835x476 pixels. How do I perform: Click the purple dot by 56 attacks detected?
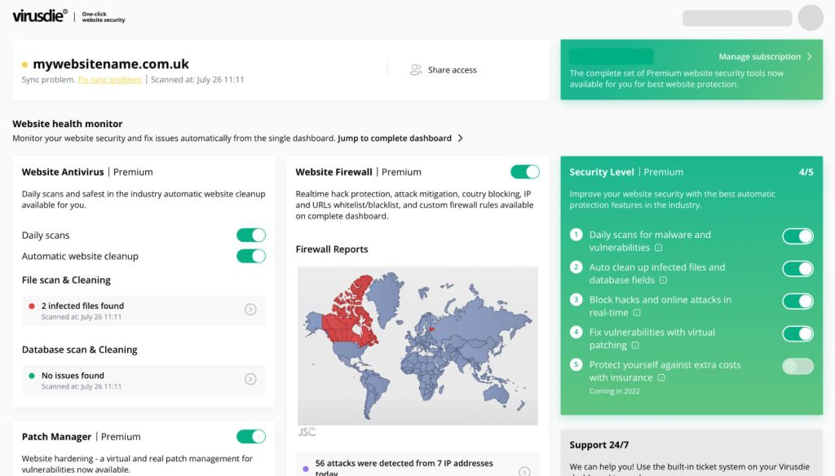(306, 469)
